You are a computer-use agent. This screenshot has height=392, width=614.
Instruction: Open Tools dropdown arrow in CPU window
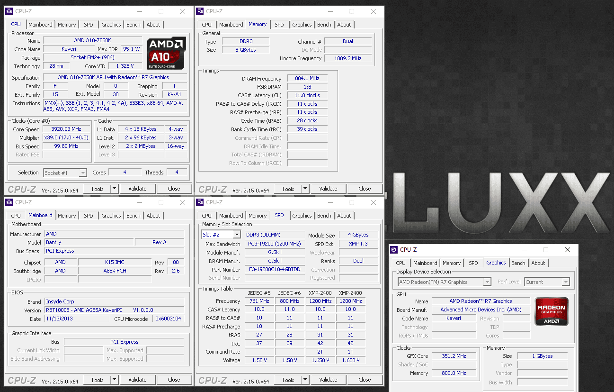tap(114, 189)
